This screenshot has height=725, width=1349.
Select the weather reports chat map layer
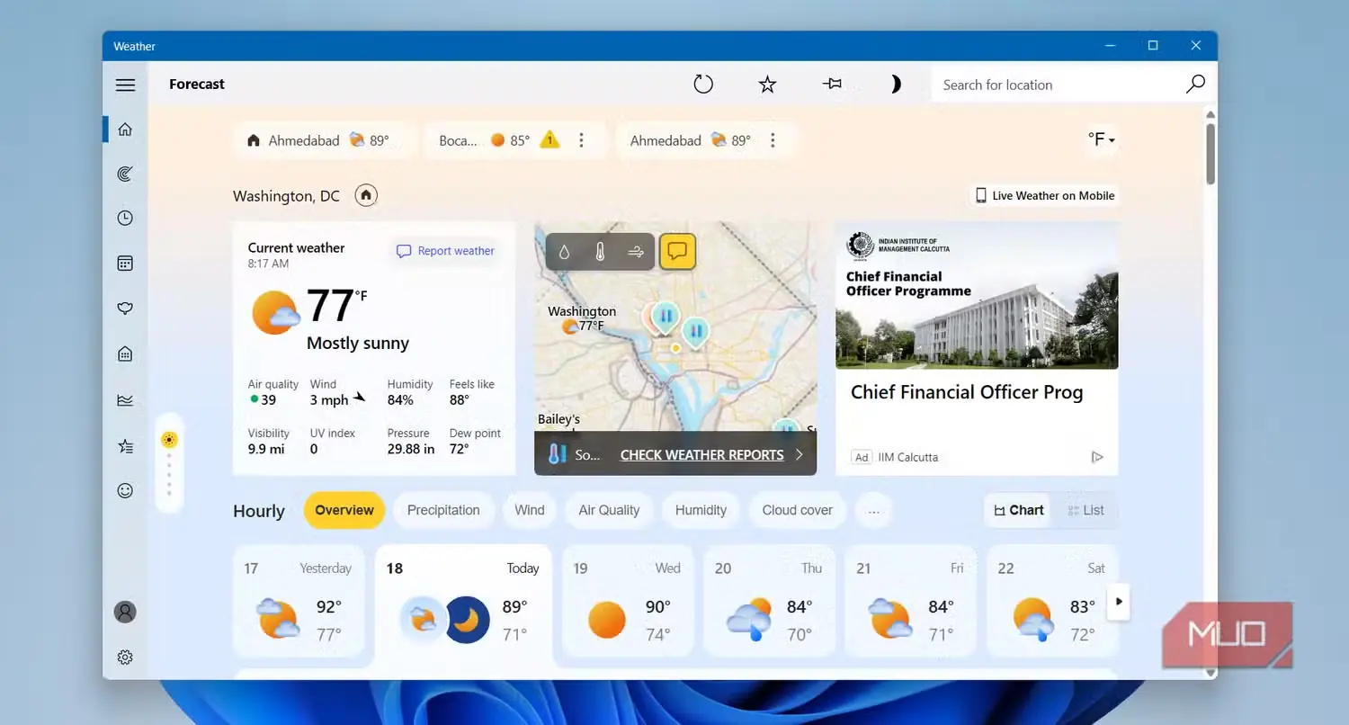click(x=677, y=252)
